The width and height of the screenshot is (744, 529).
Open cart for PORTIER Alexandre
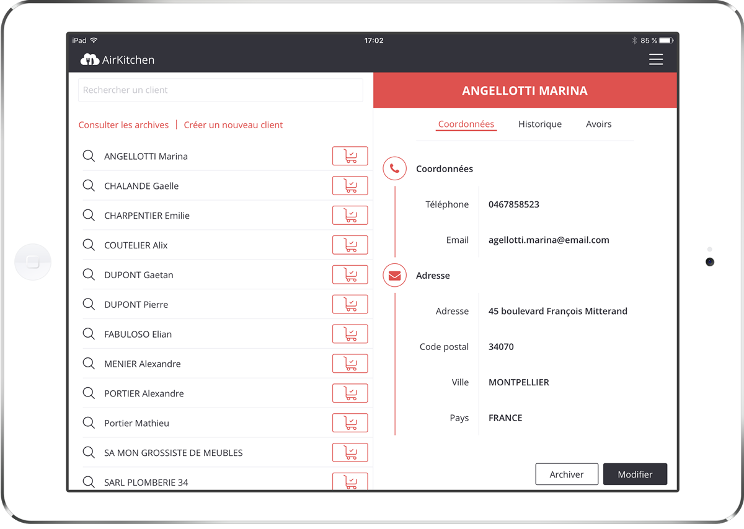(350, 393)
